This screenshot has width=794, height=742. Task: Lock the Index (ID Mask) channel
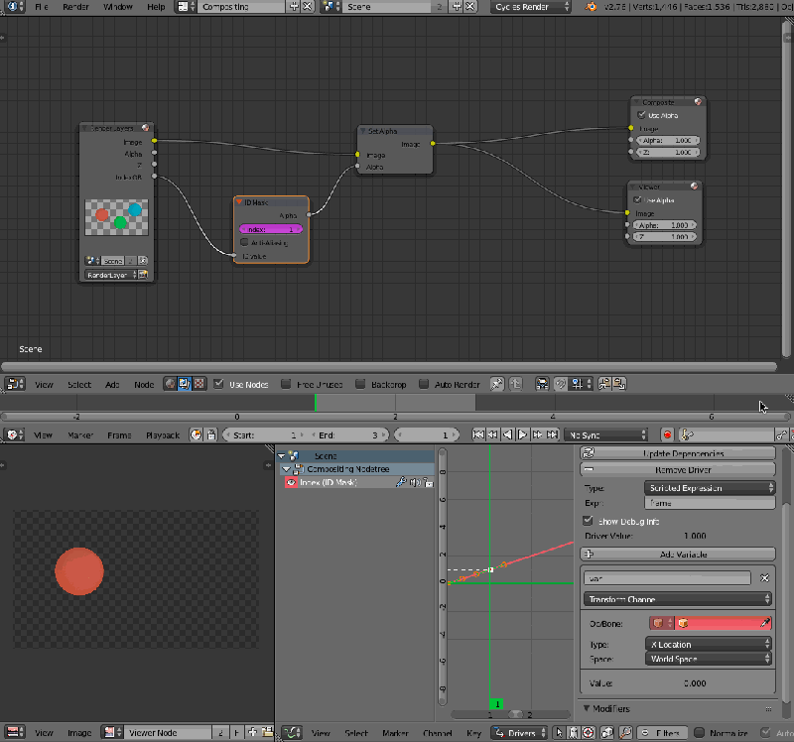[429, 483]
